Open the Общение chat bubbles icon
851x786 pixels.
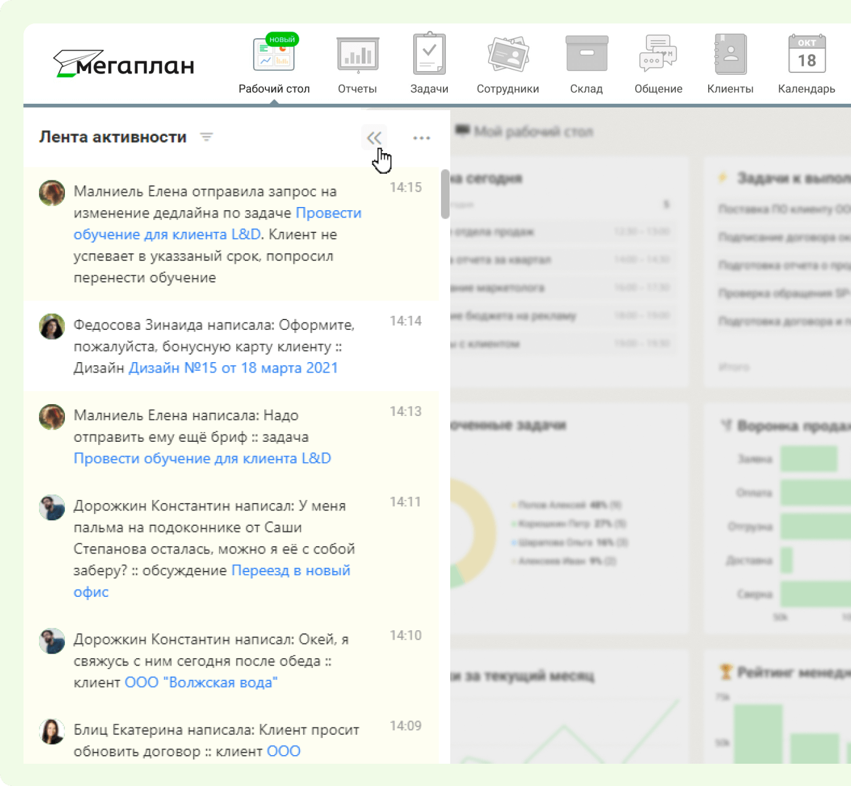[x=658, y=54]
